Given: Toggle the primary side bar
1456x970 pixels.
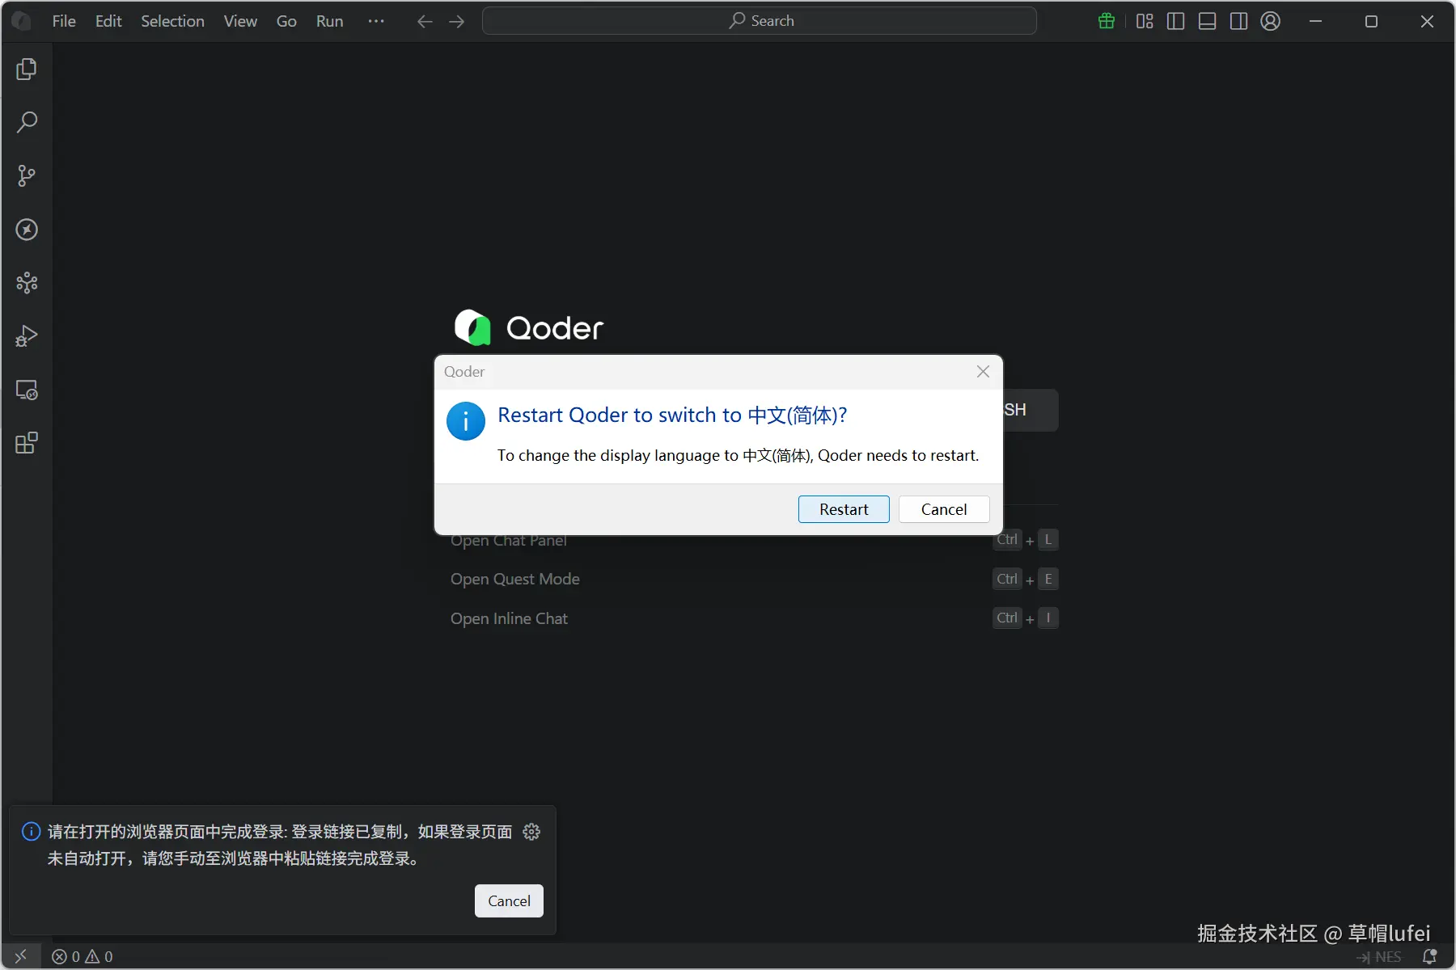Looking at the screenshot, I should pyautogui.click(x=1176, y=21).
